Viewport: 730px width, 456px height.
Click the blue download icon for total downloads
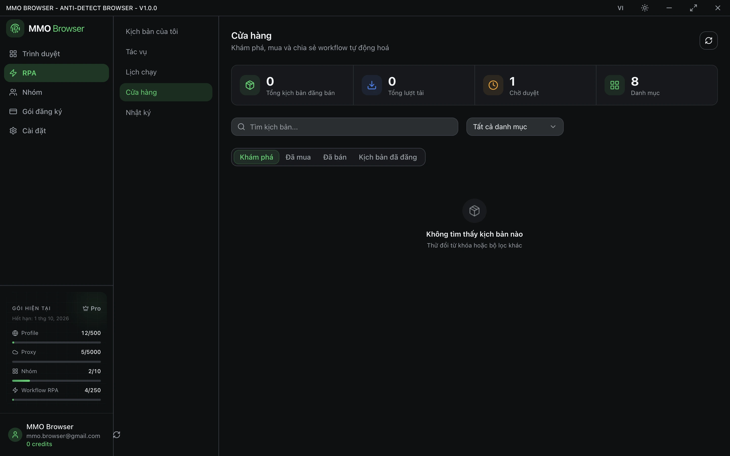pyautogui.click(x=372, y=85)
